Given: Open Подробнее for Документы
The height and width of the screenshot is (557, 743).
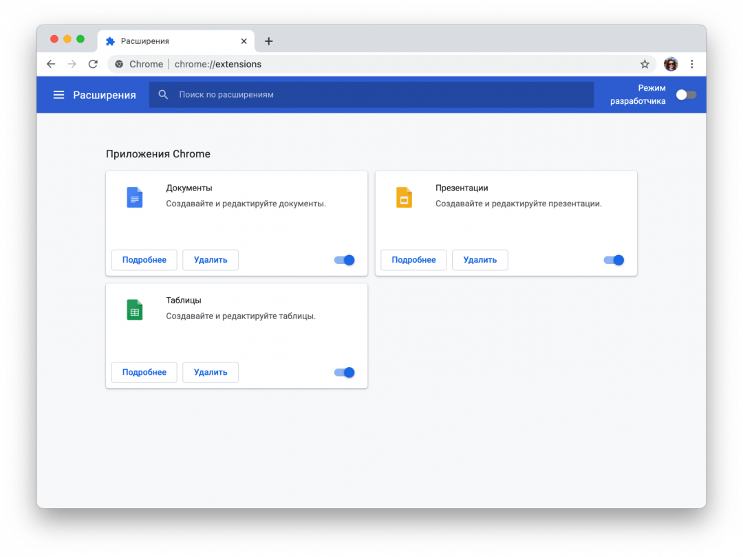Looking at the screenshot, I should click(x=144, y=260).
